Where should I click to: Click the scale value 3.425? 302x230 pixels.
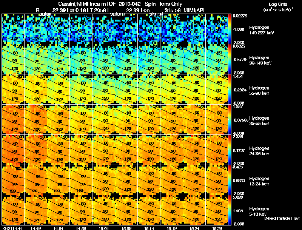point(238,167)
